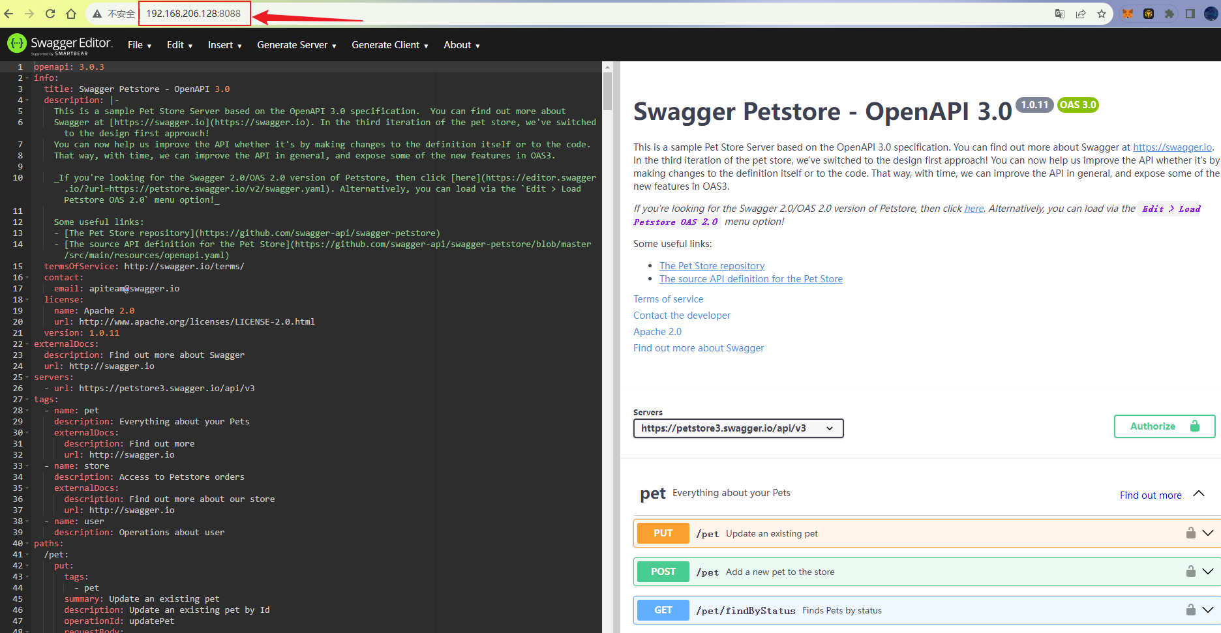Image resolution: width=1221 pixels, height=633 pixels.
Task: Place cursor on 'openapi: 3.0.3' line
Action: click(69, 67)
